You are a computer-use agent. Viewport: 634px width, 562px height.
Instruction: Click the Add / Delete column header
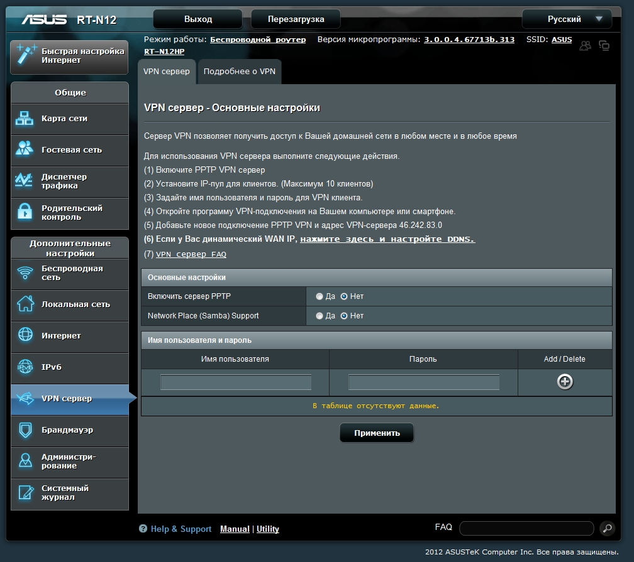(x=564, y=359)
